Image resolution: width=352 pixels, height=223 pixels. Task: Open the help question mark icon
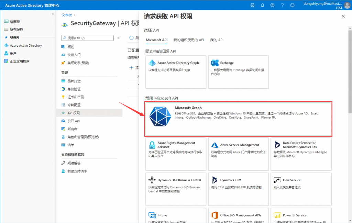coord(283,5)
